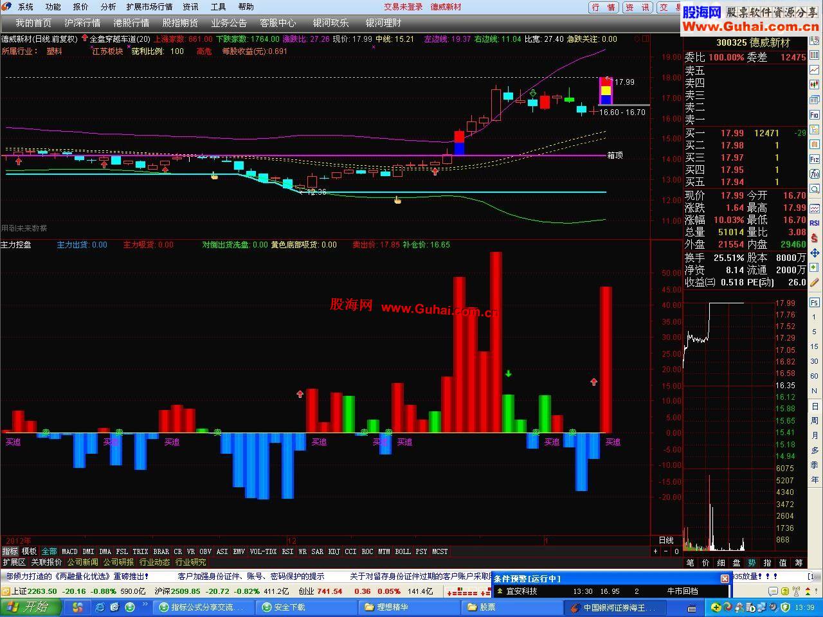Image resolution: width=823 pixels, height=617 pixels.
Task: Open the 分析 menu
Action: (x=109, y=6)
